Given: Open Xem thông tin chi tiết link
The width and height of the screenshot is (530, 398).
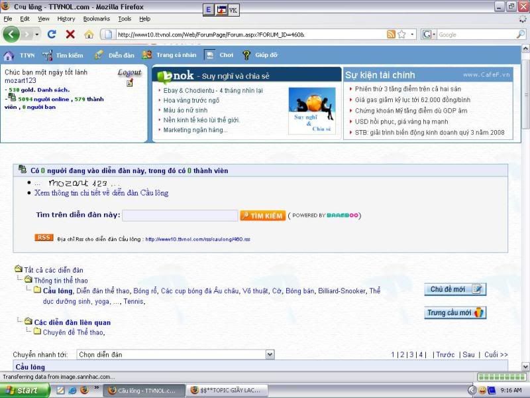Looking at the screenshot, I should (101, 193).
